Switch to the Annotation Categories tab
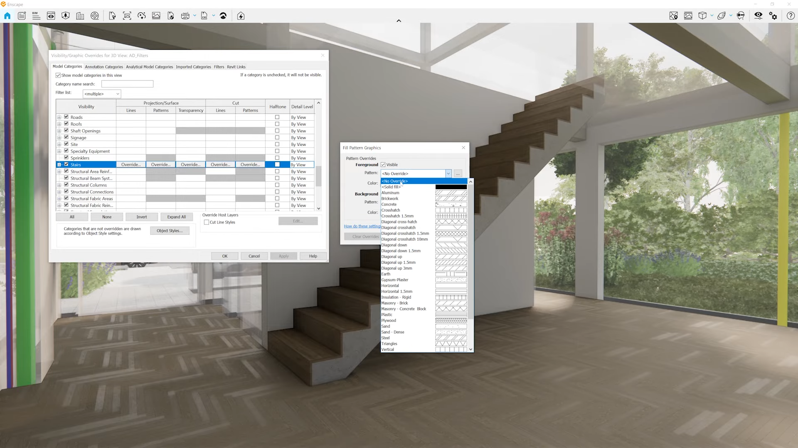Viewport: 798px width, 448px height. (x=104, y=67)
